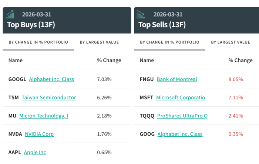Viewport: 259px width, 164px height.
Task: Switch Top Sells to 'By Largest Value' tab
Action: click(231, 42)
